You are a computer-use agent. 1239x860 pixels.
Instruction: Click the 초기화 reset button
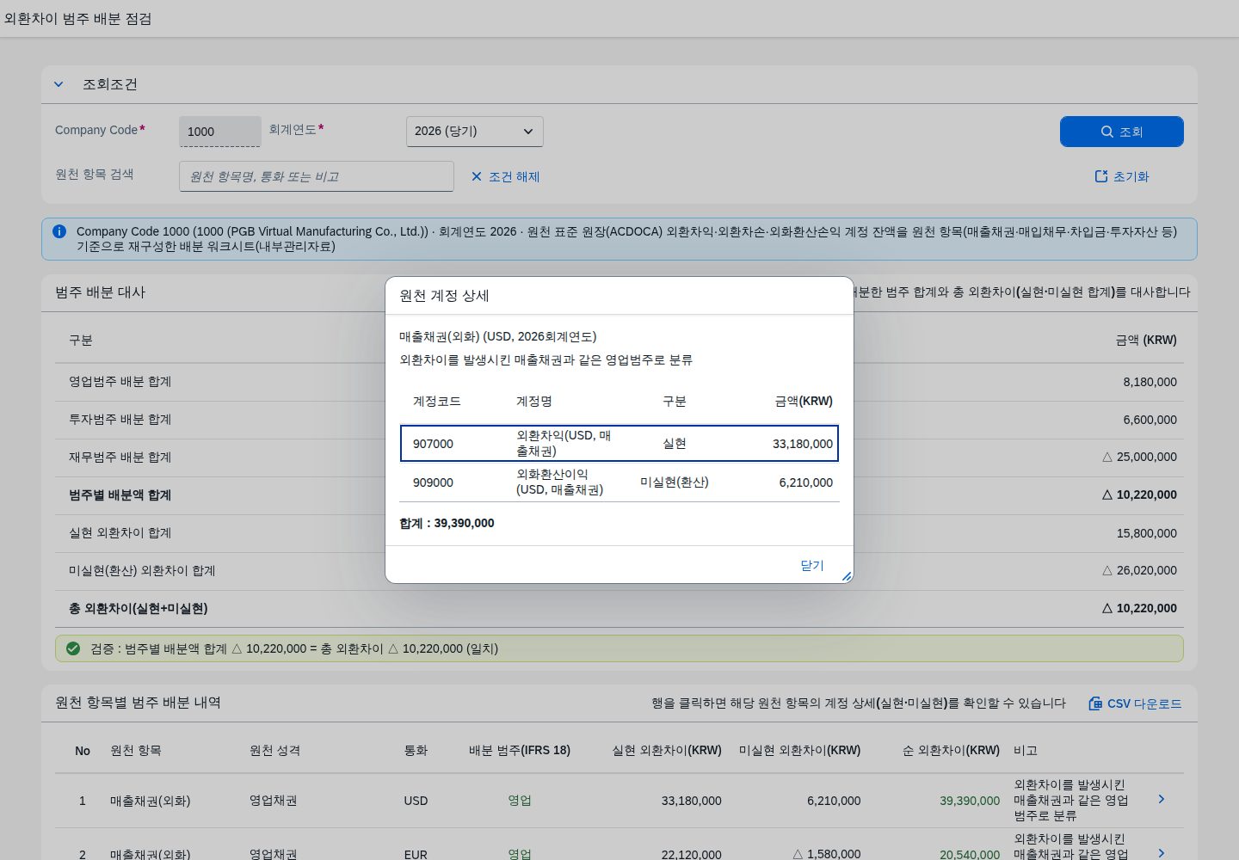[x=1122, y=176]
